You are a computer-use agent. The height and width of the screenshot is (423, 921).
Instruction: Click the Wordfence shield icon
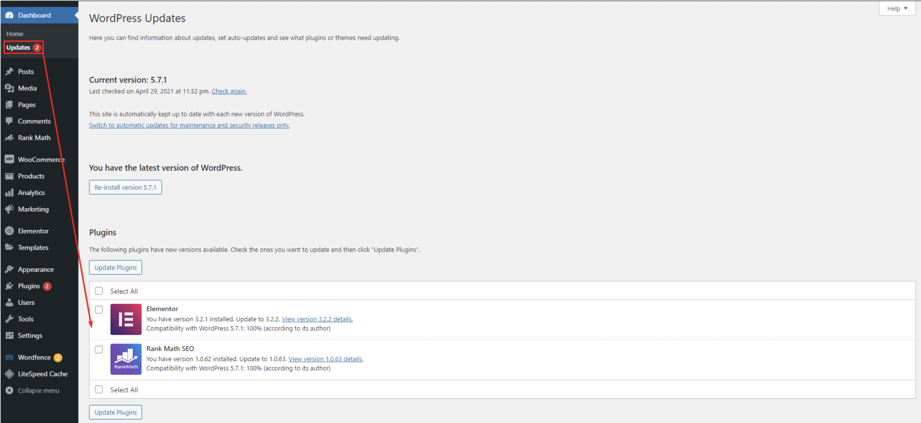coord(9,358)
